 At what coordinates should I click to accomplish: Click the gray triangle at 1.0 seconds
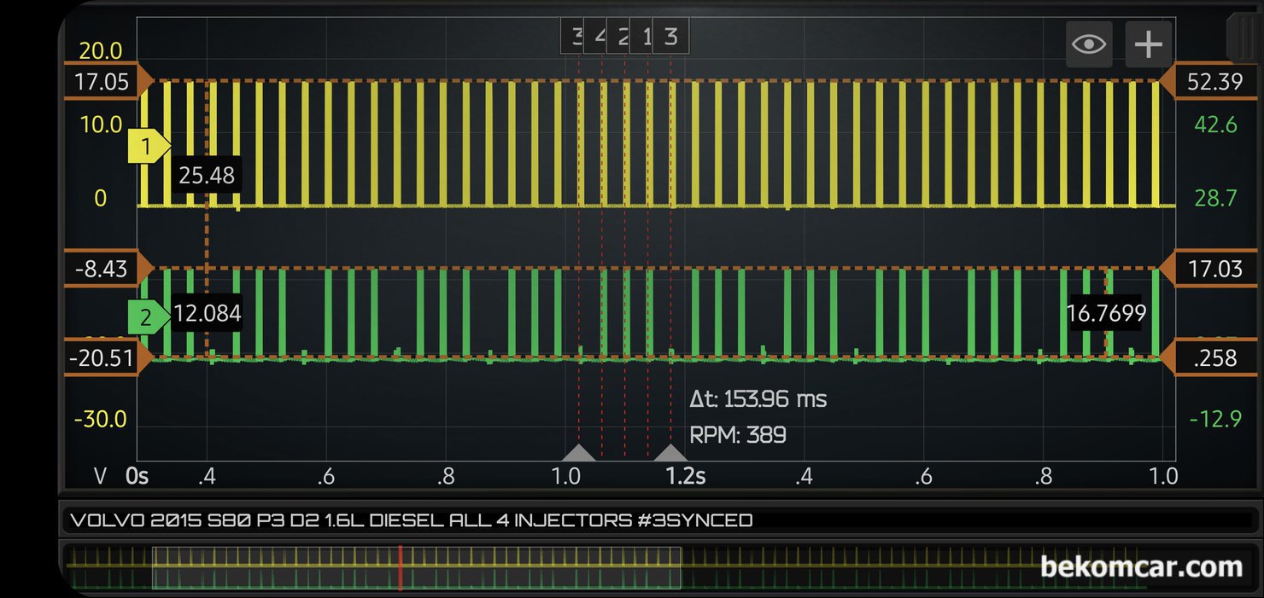coord(578,453)
